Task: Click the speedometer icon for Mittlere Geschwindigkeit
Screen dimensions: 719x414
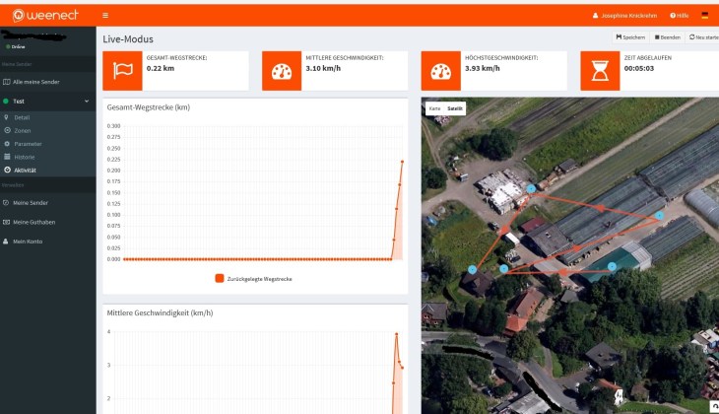Action: [x=283, y=72]
